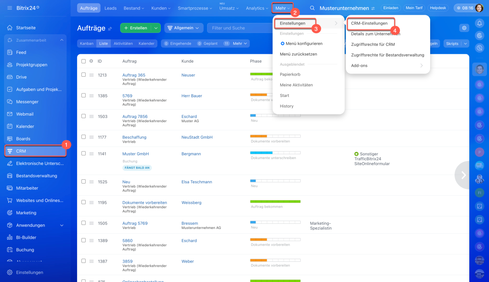Check the box for order 1213
This screenshot has width=489, height=282.
coord(84,75)
